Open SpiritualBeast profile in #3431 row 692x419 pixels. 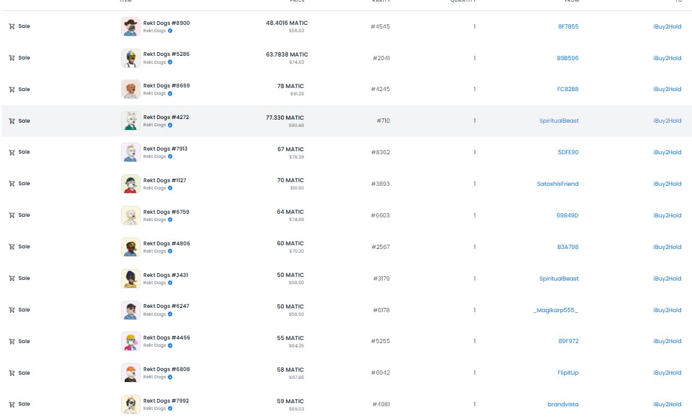(559, 279)
